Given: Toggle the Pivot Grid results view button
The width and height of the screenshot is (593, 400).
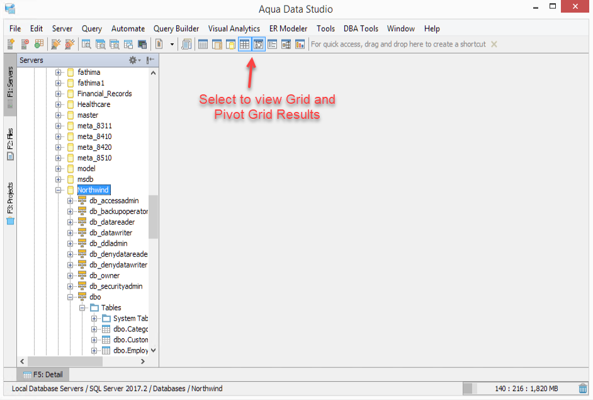Looking at the screenshot, I should (x=259, y=44).
